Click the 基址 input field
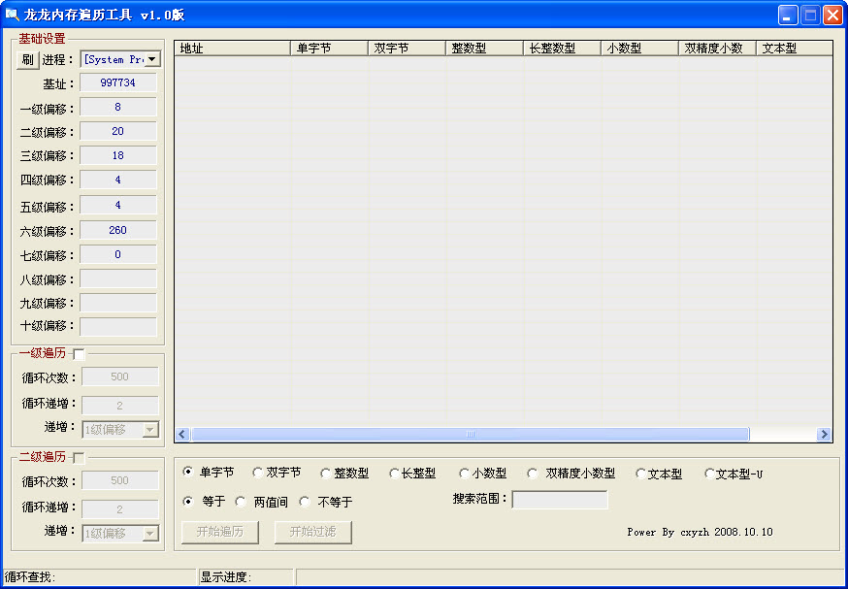The width and height of the screenshot is (848, 589). tap(117, 83)
